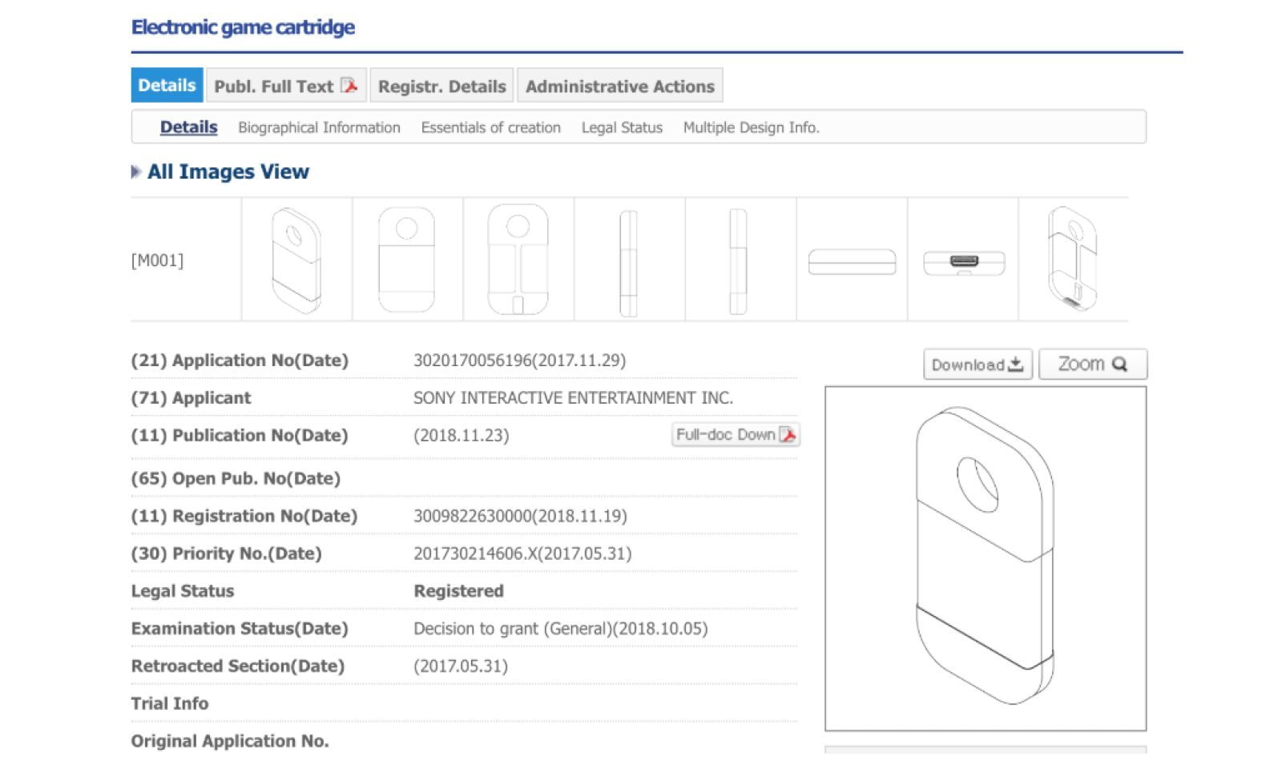Go to Essentials of creation section
Viewport: 1282px width, 781px height.
[x=490, y=127]
